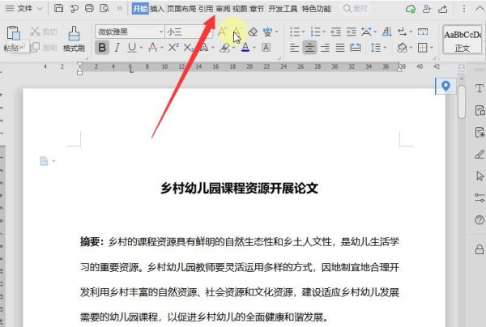This screenshot has height=327, width=486.
Task: Click the Undo arrow icon
Action: pyautogui.click(x=74, y=8)
